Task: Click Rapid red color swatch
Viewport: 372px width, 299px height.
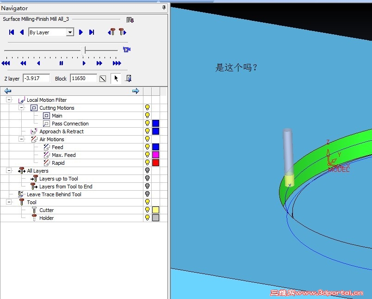Action: pos(155,163)
